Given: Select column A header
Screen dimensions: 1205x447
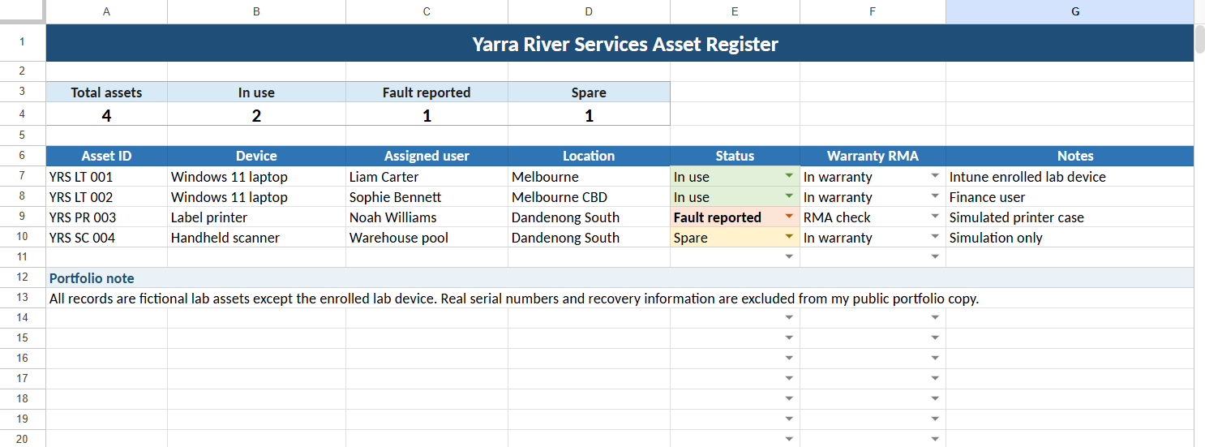Looking at the screenshot, I should (x=107, y=11).
